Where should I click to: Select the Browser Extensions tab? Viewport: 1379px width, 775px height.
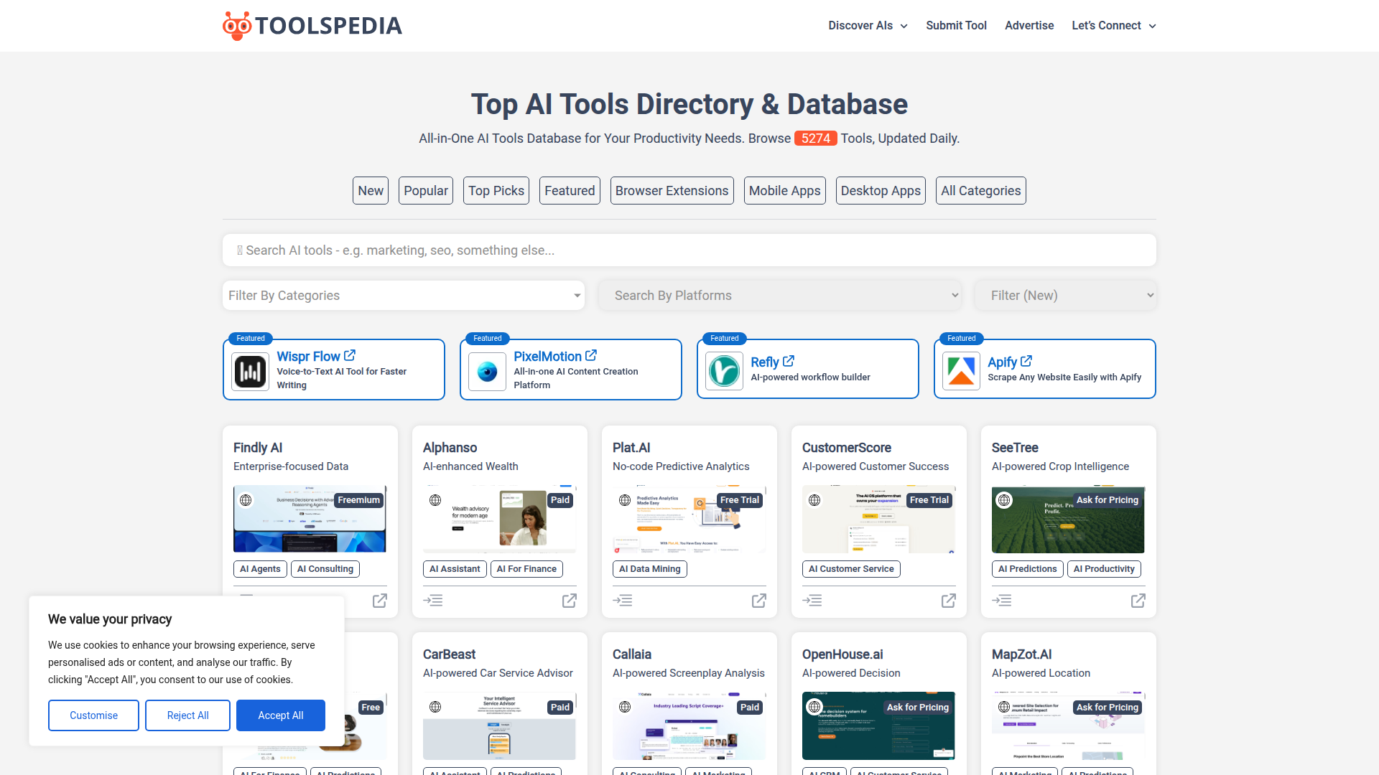(x=672, y=191)
